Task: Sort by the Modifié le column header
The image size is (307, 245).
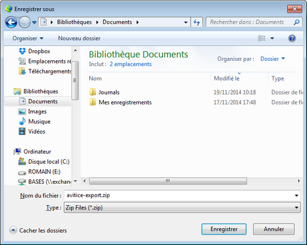Action: pos(227,78)
